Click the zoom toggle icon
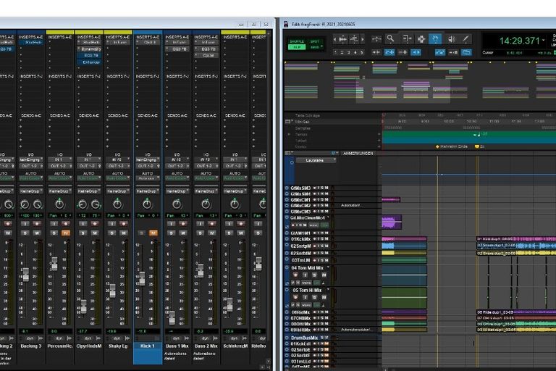Screen dimensions: 556x371 point(376,39)
